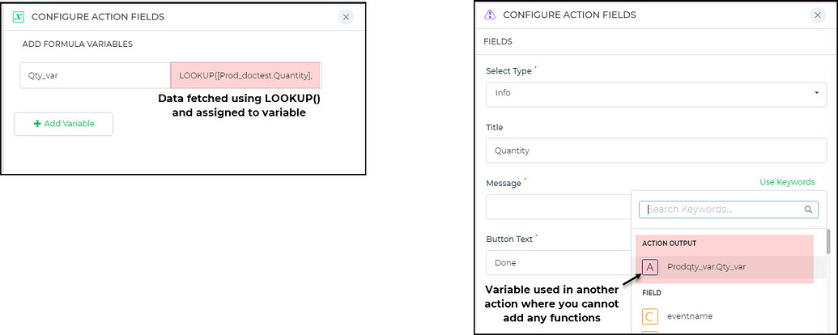Screen dimensions: 838x335
Task: Click the Add Variable button
Action: pyautogui.click(x=64, y=124)
